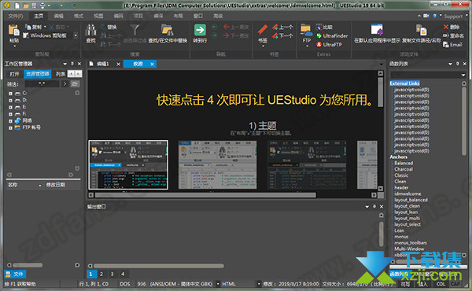Image resolution: width=472 pixels, height=291 pixels.
Task: Launch UltraFinder from the Extras group
Action: (332, 36)
